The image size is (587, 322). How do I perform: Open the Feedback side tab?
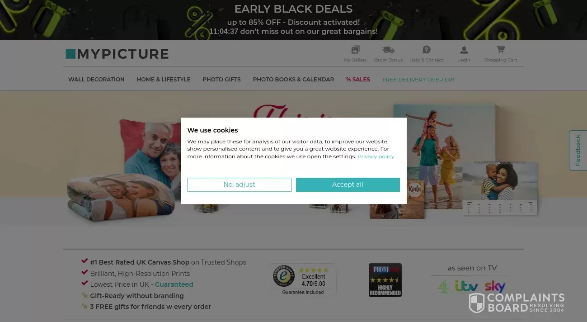[578, 151]
